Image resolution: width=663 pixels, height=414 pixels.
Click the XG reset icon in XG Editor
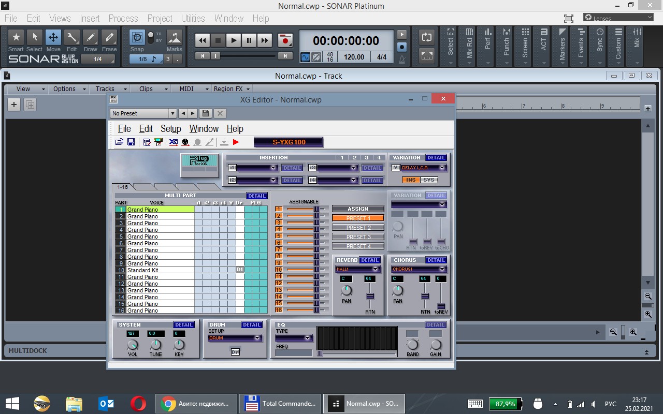pos(174,142)
